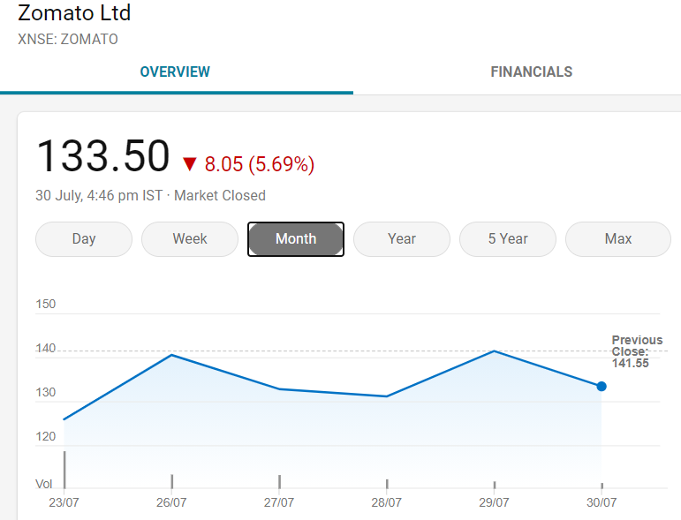The height and width of the screenshot is (520, 681).
Task: Click the 23/07 volume bar
Action: [64, 470]
